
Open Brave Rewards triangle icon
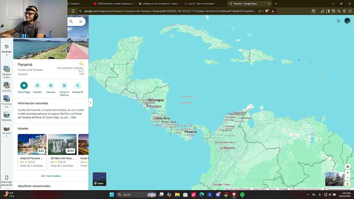[x=273, y=11]
